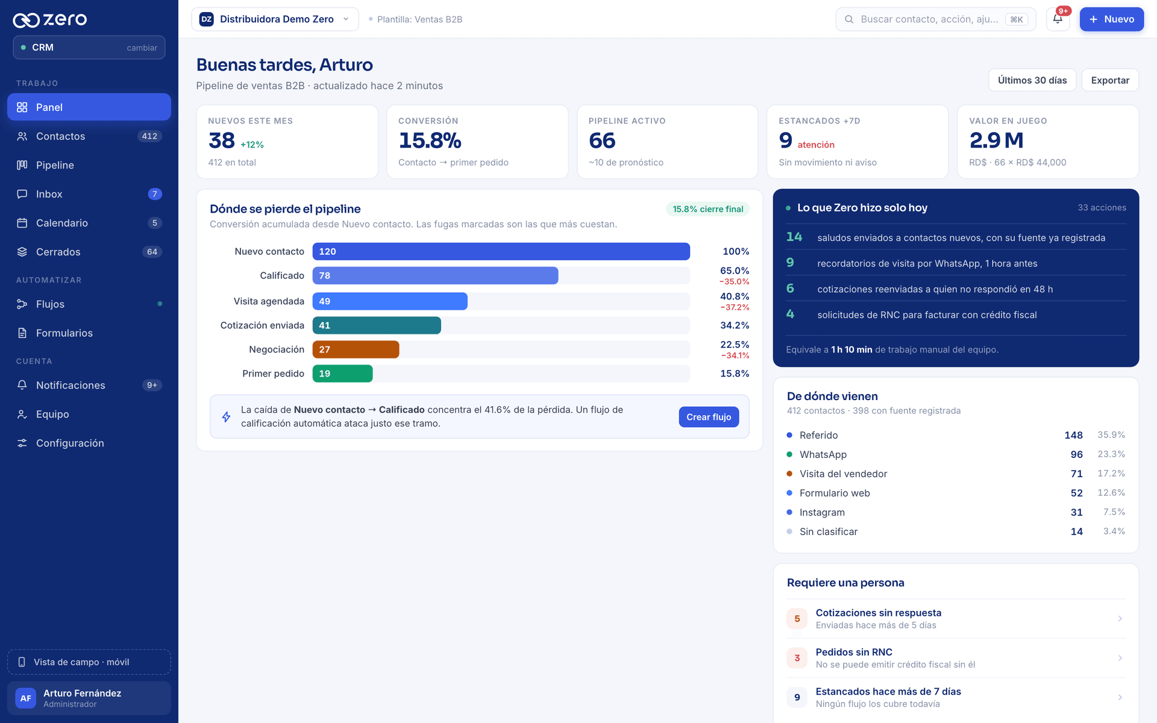
Task: Click the Inbox chat bubble icon
Action: [x=22, y=194]
